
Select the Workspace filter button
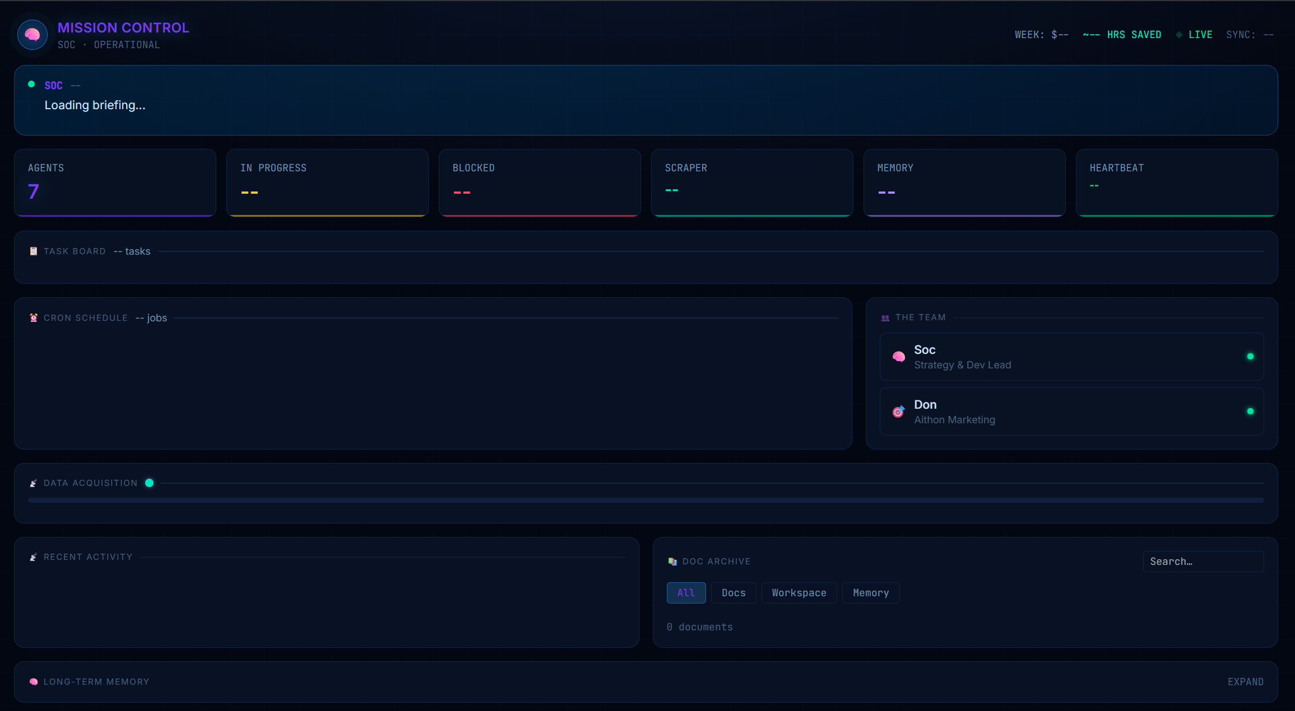pos(799,593)
